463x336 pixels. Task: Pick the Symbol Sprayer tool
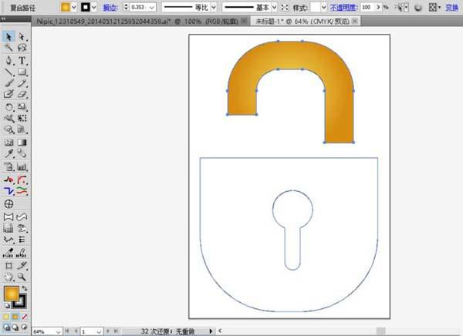click(8, 166)
